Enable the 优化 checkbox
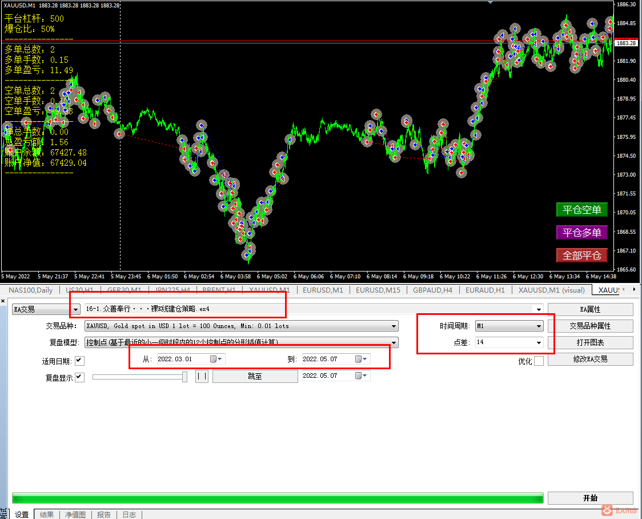 pos(539,361)
